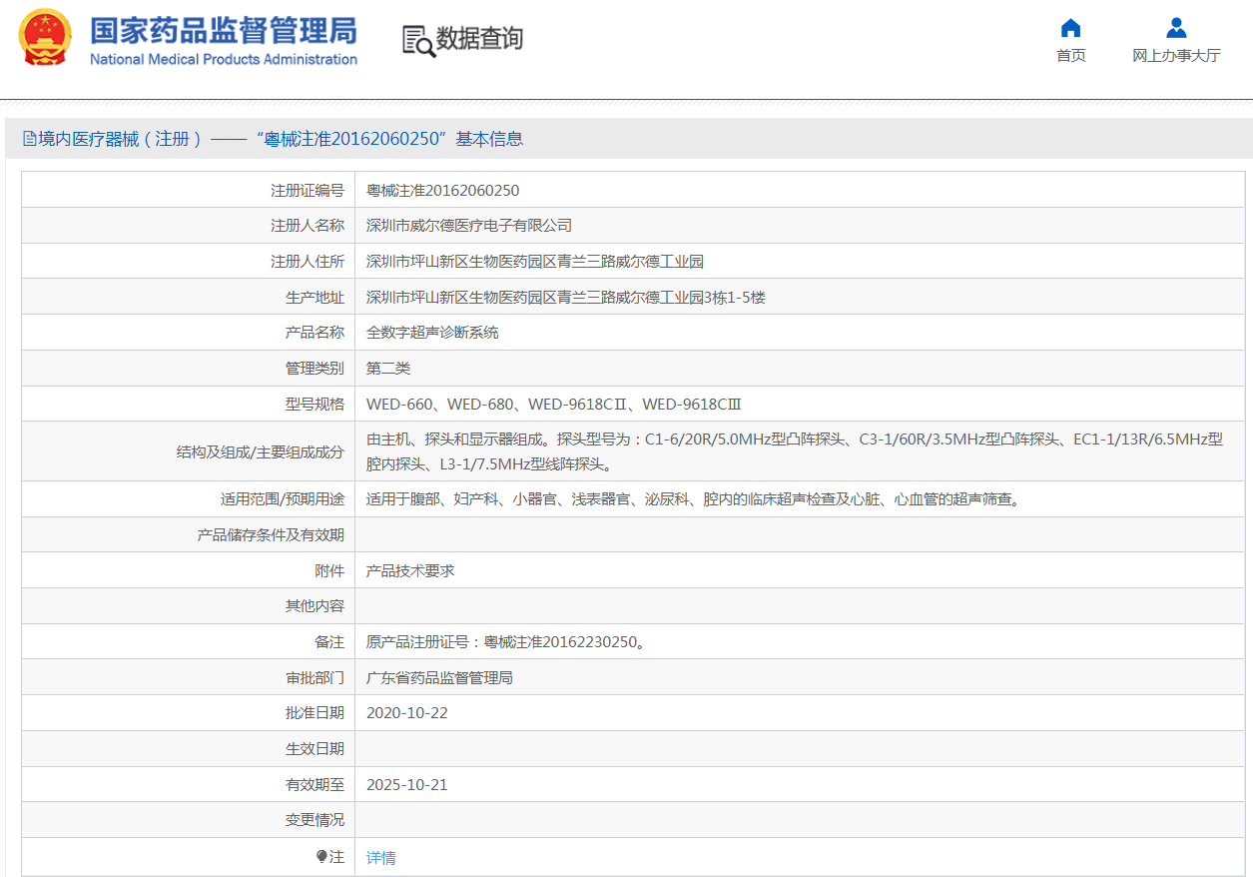The image size is (1253, 877).
Task: Select registration number 粤械注准20162060250 in table
Action: click(442, 190)
